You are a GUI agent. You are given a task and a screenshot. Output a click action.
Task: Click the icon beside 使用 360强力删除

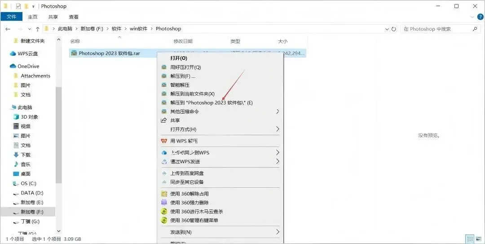[164, 203]
